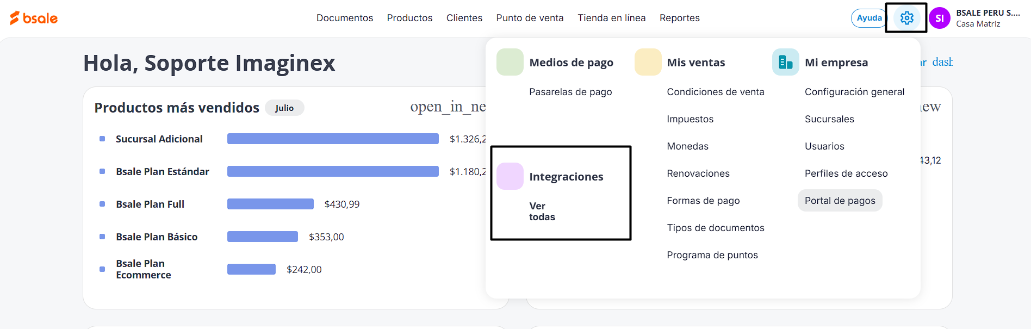The width and height of the screenshot is (1031, 329).
Task: Open the Tienda en línea menu
Action: 612,18
